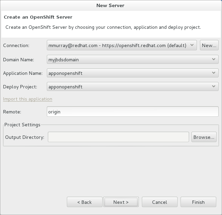This screenshot has width=222, height=215.
Task: Click the Connection dropdown arrow
Action: (x=192, y=45)
